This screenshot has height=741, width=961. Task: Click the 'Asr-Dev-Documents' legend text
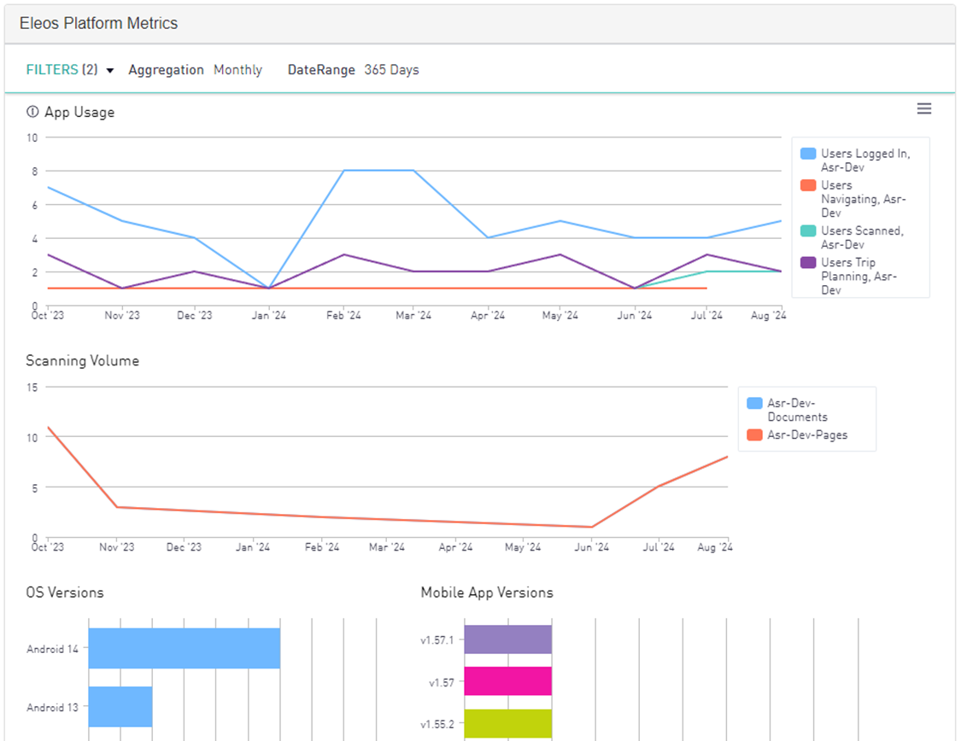tap(797, 410)
